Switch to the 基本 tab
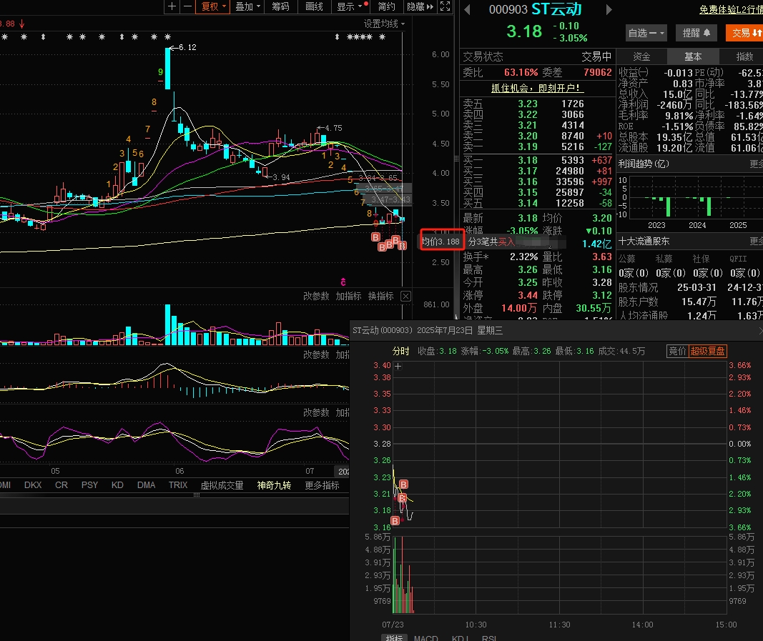763x641 pixels. tap(692, 56)
